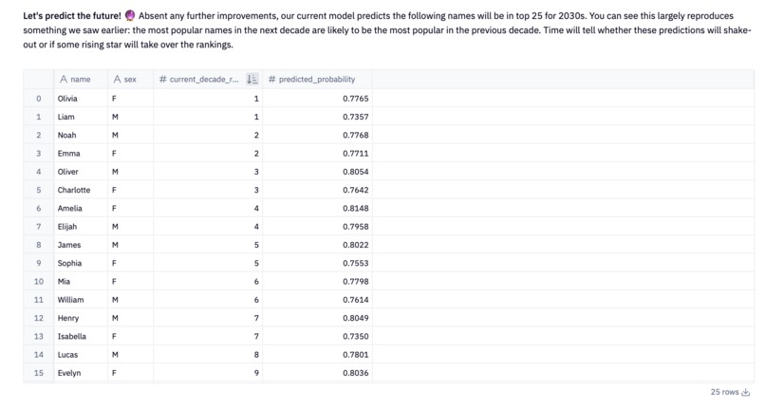This screenshot has width=765, height=409.
Task: Click probability value 0.8054
Action: [x=356, y=172]
